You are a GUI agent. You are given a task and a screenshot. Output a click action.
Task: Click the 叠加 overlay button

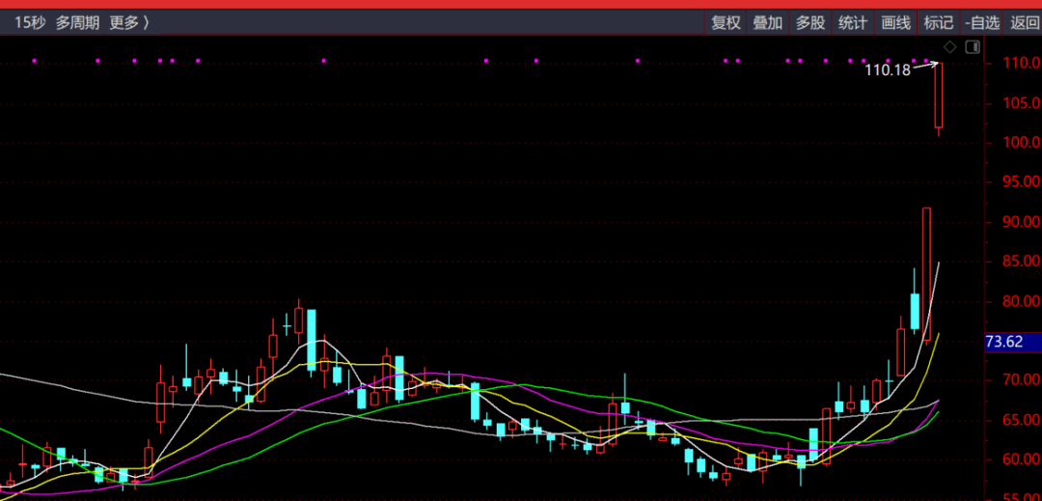point(768,22)
